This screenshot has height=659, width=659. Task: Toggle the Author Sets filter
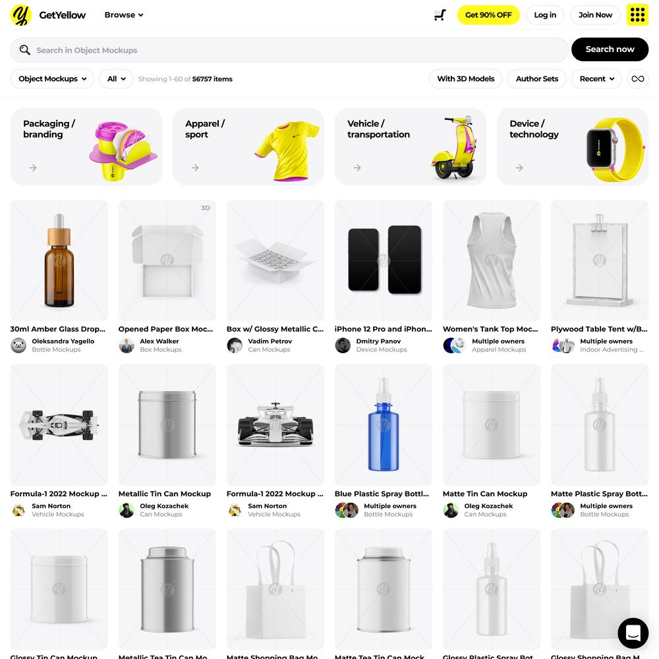536,78
